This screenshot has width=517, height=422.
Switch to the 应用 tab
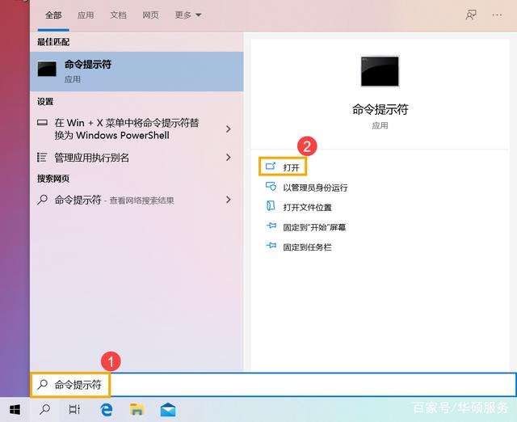click(86, 15)
